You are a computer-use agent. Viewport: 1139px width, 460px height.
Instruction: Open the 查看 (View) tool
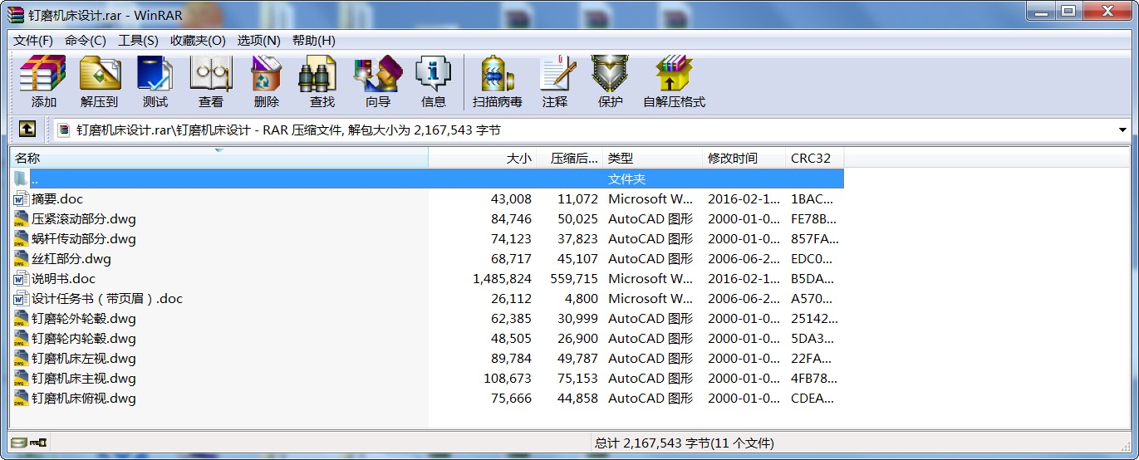point(210,81)
